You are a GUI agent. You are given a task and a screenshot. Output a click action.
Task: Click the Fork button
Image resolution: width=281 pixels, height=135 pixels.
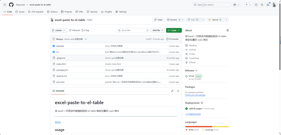click(x=193, y=20)
